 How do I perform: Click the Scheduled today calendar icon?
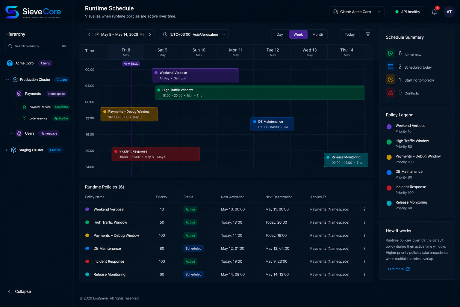point(391,66)
